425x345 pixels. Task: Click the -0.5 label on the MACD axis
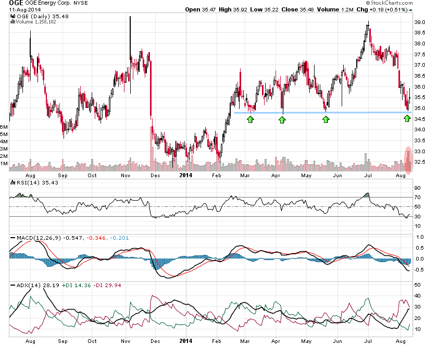pyautogui.click(x=419, y=269)
